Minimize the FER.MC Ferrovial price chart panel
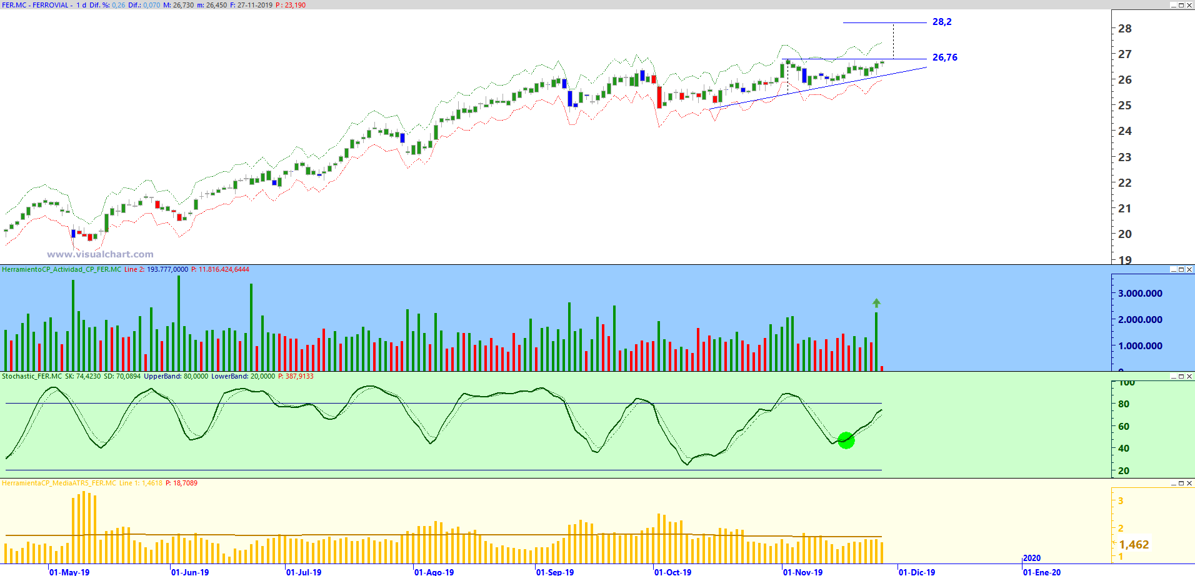 click(1174, 5)
